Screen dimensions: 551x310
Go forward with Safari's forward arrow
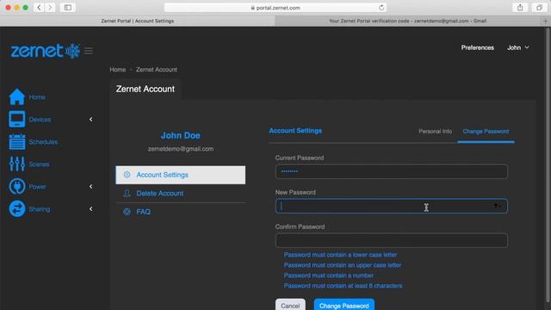click(x=50, y=8)
